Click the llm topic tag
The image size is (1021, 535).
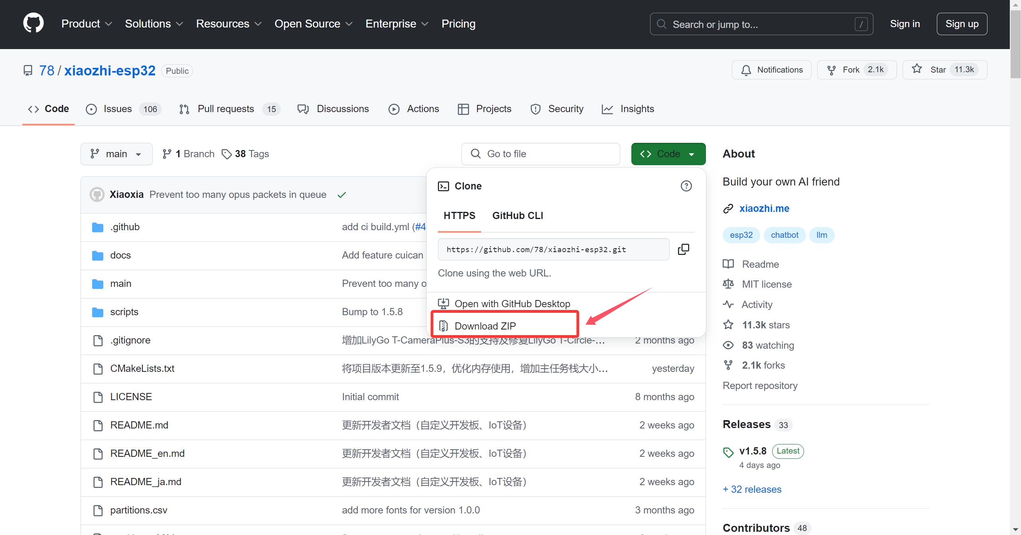(x=822, y=235)
